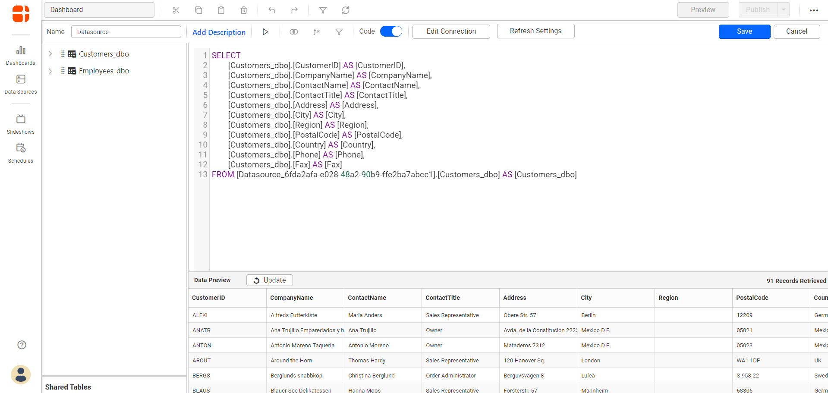The image size is (828, 393).
Task: Undo the last action
Action: click(x=271, y=9)
